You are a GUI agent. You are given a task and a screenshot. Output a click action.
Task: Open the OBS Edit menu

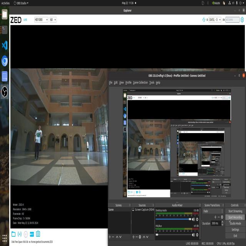click(116, 83)
